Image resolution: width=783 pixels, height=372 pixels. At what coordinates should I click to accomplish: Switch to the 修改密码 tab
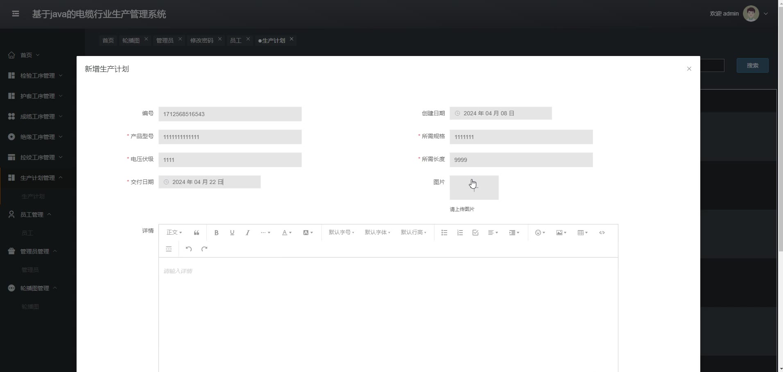pos(201,40)
